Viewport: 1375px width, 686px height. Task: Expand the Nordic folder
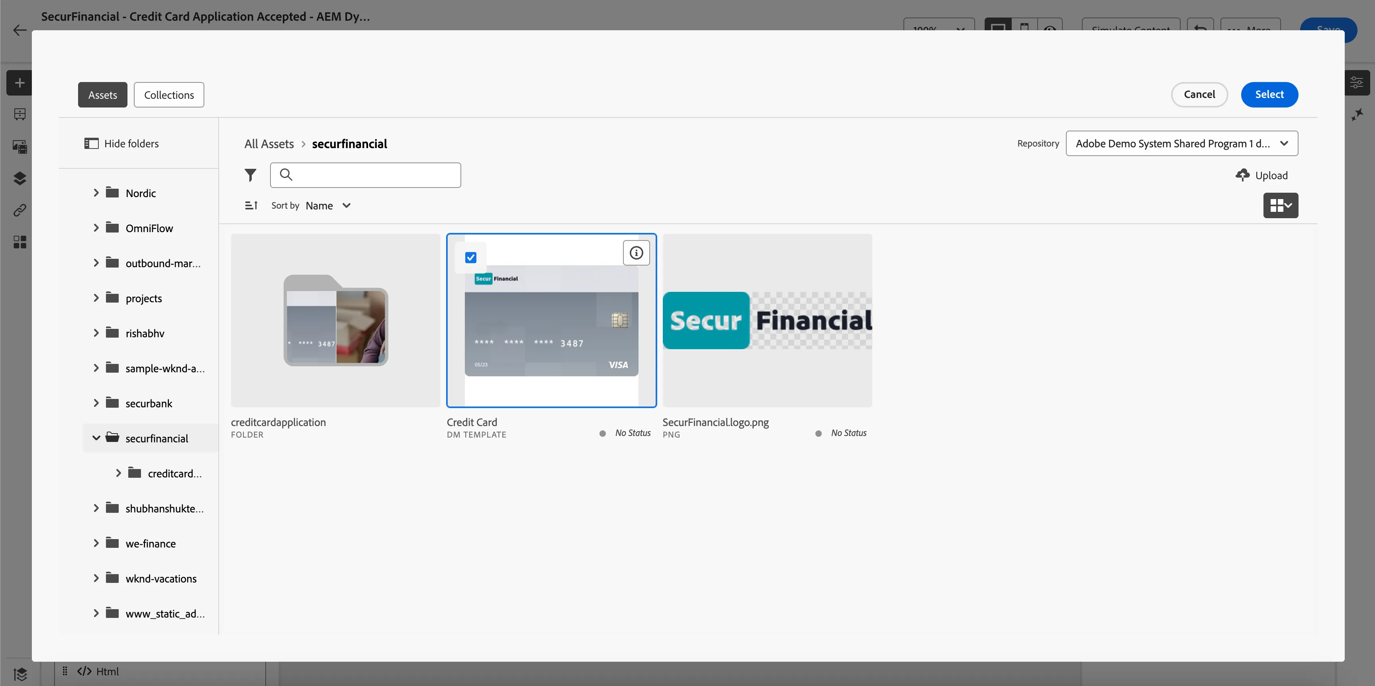coord(96,193)
